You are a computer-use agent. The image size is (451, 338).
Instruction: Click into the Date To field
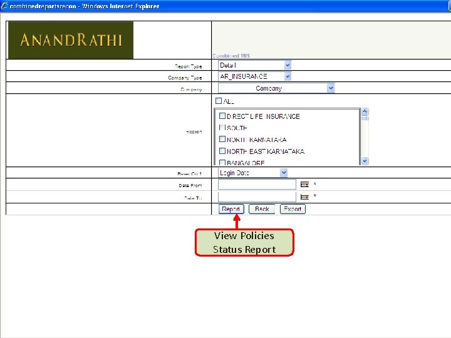tap(257, 197)
